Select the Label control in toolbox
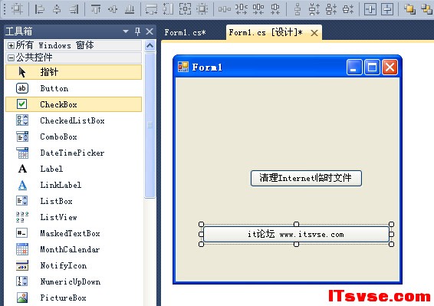The image size is (434, 306). (74, 169)
